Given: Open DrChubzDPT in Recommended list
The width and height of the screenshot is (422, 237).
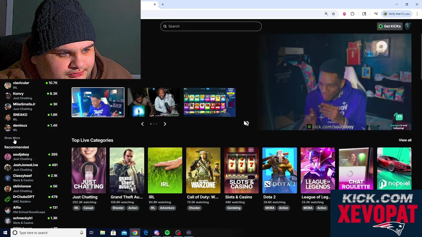Looking at the screenshot, I should [x=31, y=199].
